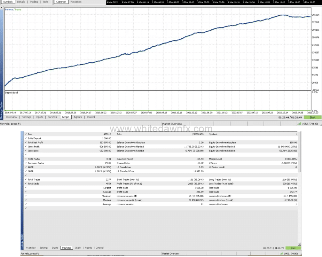
Task: Open Inputs tab in the lower tester panel
Action: [55, 248]
